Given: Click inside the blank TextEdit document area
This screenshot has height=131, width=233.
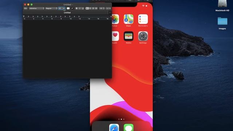Looking at the screenshot, I should point(67,49).
